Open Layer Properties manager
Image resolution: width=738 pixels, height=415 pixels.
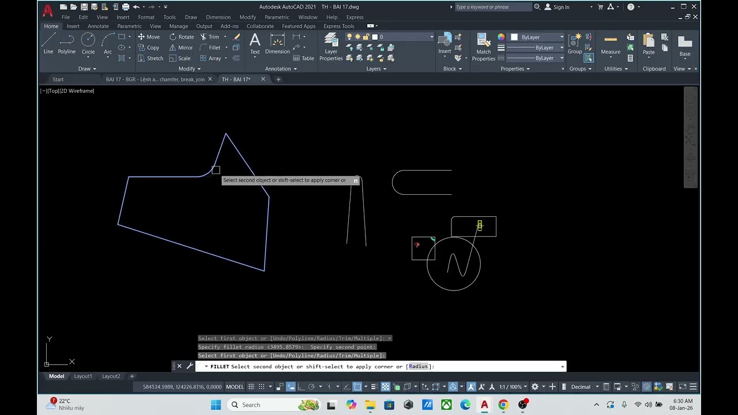[x=331, y=47]
